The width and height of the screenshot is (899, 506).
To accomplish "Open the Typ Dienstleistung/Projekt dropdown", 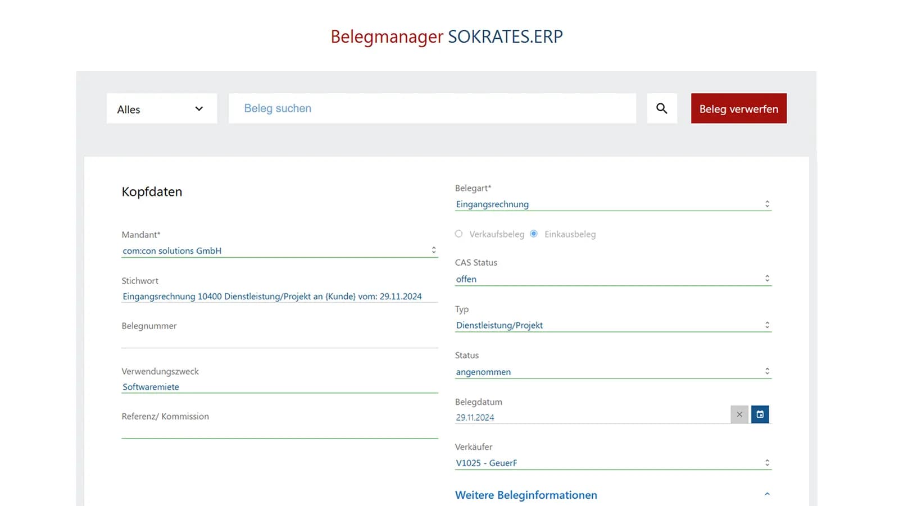I will (612, 325).
